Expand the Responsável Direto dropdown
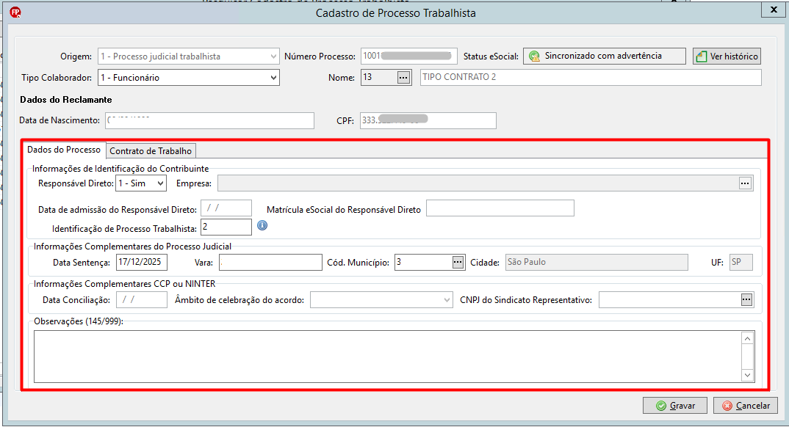This screenshot has height=427, width=789. point(160,183)
